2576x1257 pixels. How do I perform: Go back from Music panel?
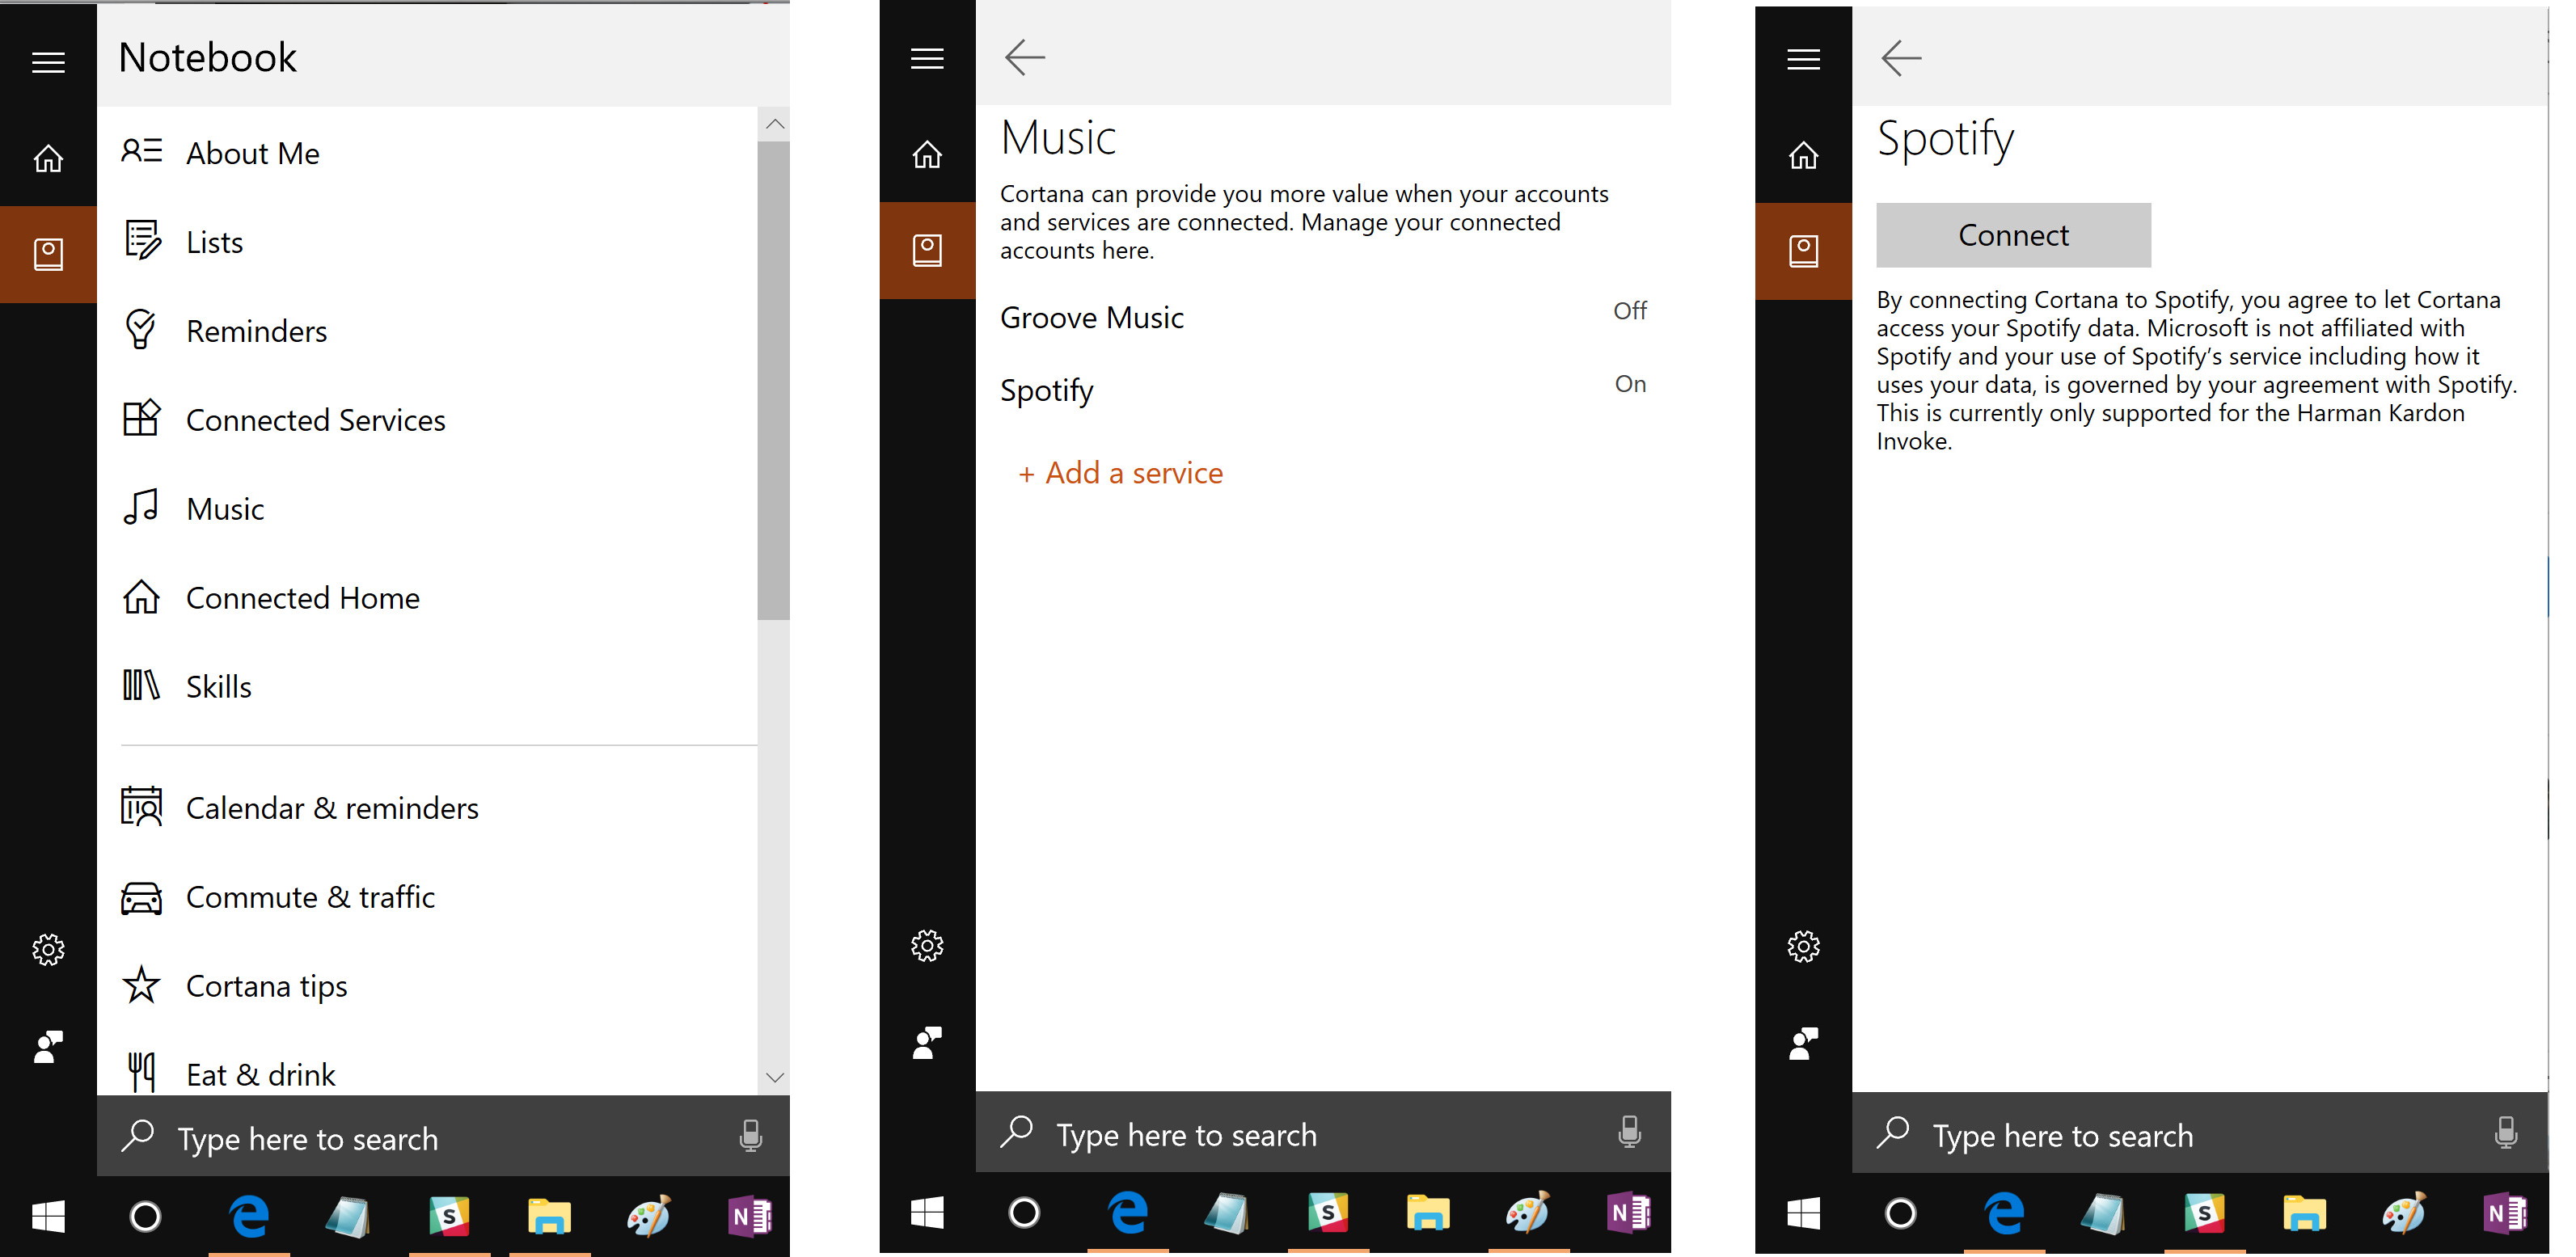pos(1025,58)
